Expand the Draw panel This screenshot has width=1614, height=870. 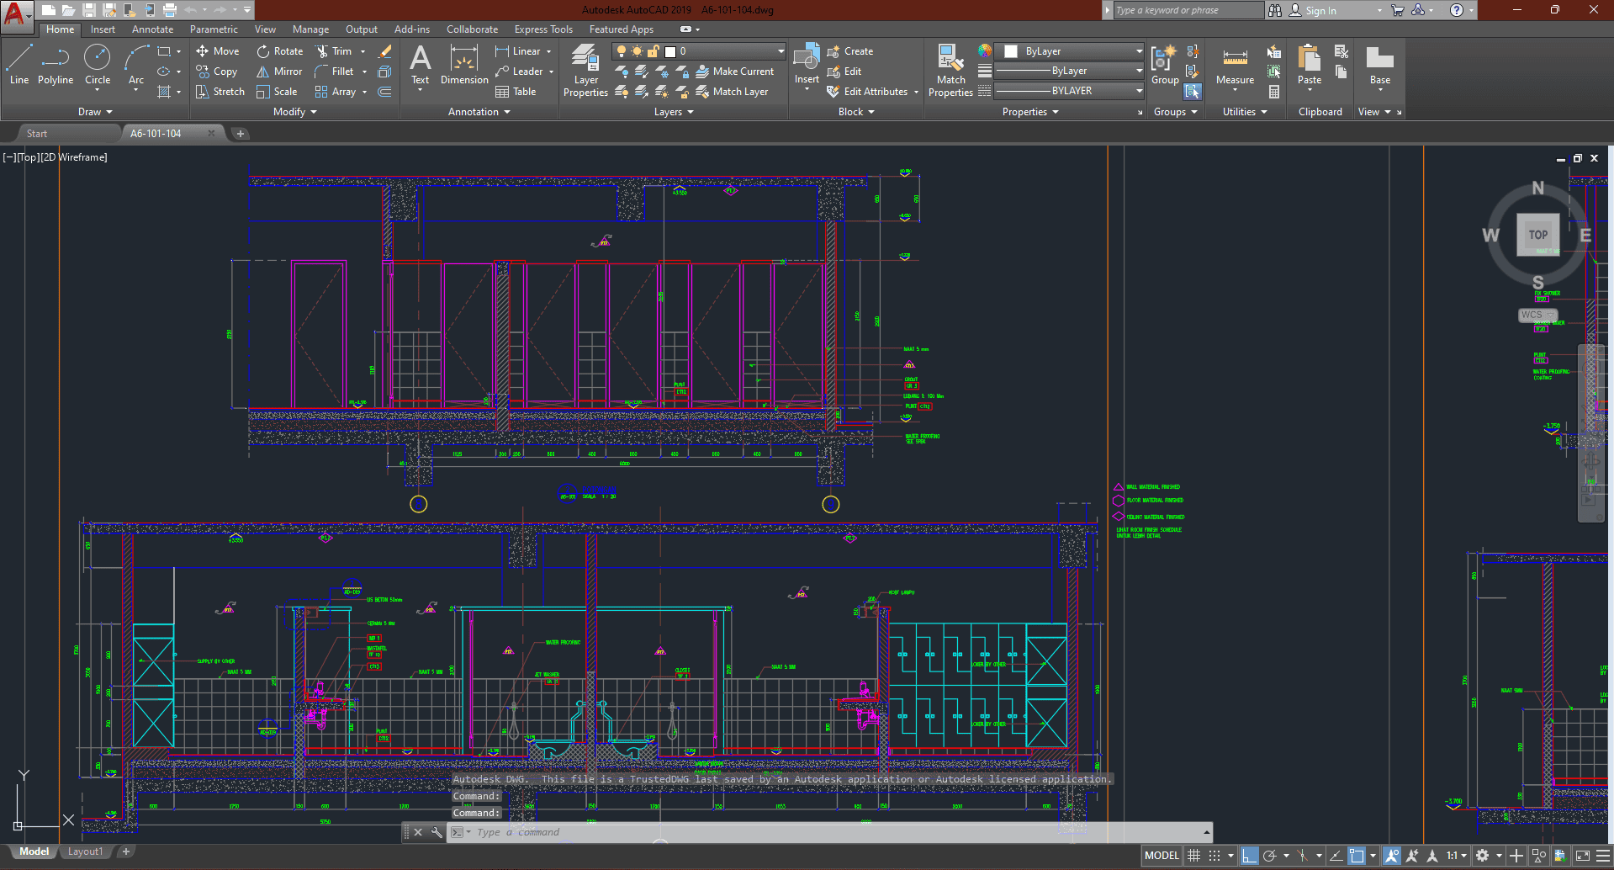[95, 112]
